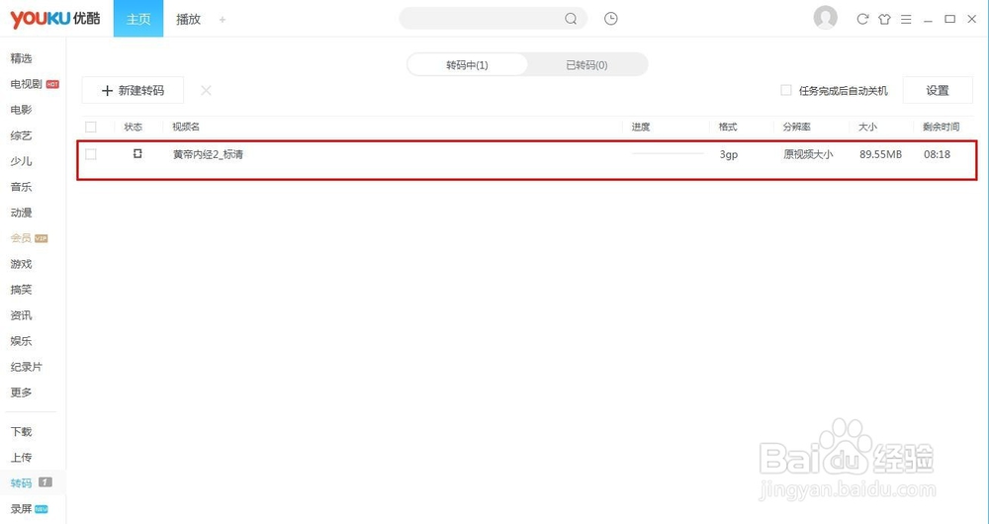
Task: Open 综艺 in the sidebar
Action: (x=21, y=135)
